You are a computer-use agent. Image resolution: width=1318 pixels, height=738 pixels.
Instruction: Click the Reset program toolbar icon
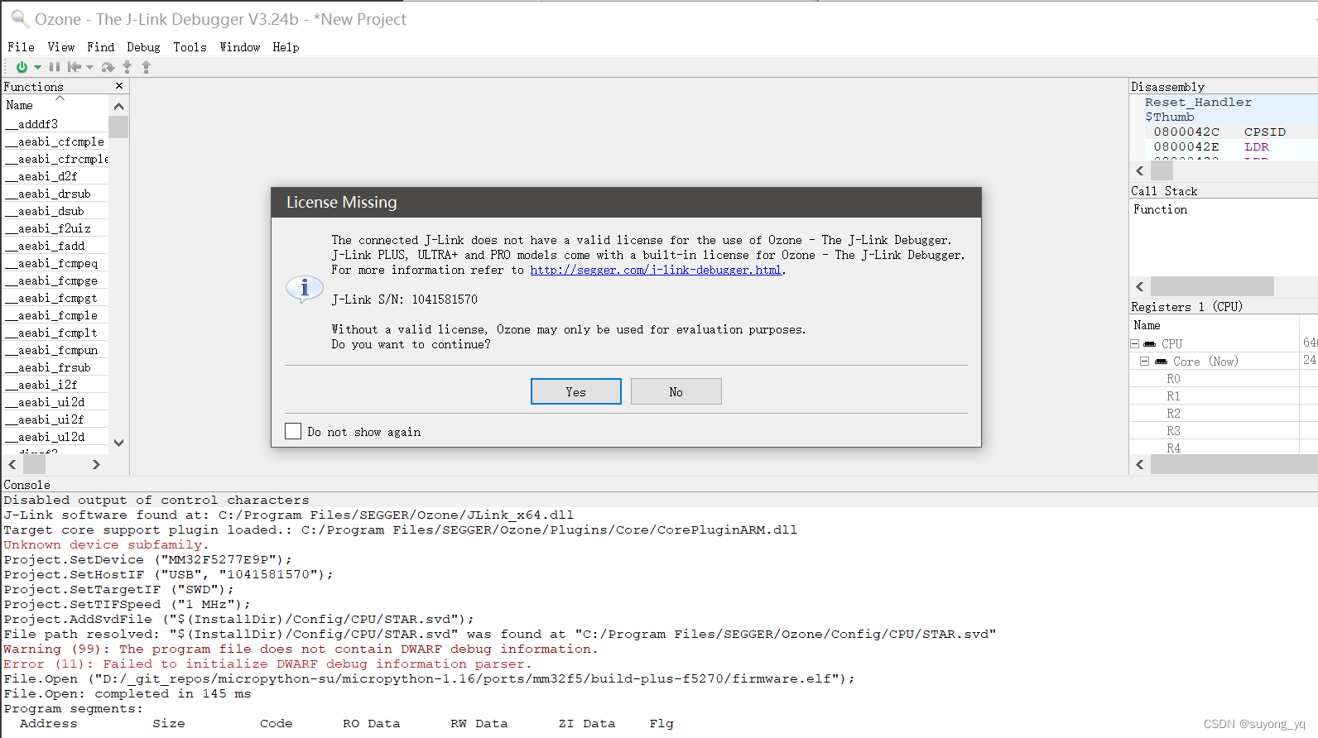(x=75, y=67)
